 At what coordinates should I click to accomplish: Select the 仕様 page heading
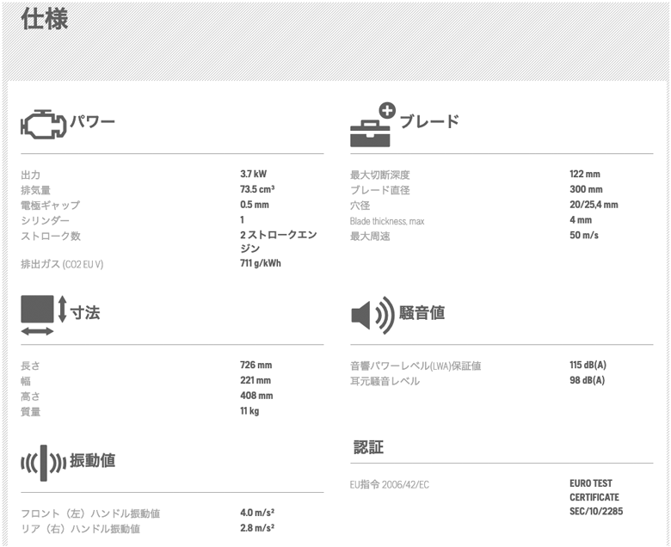coord(45,19)
